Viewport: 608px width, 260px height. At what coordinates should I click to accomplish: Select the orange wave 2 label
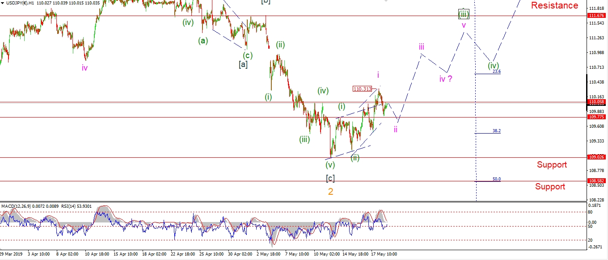330,192
